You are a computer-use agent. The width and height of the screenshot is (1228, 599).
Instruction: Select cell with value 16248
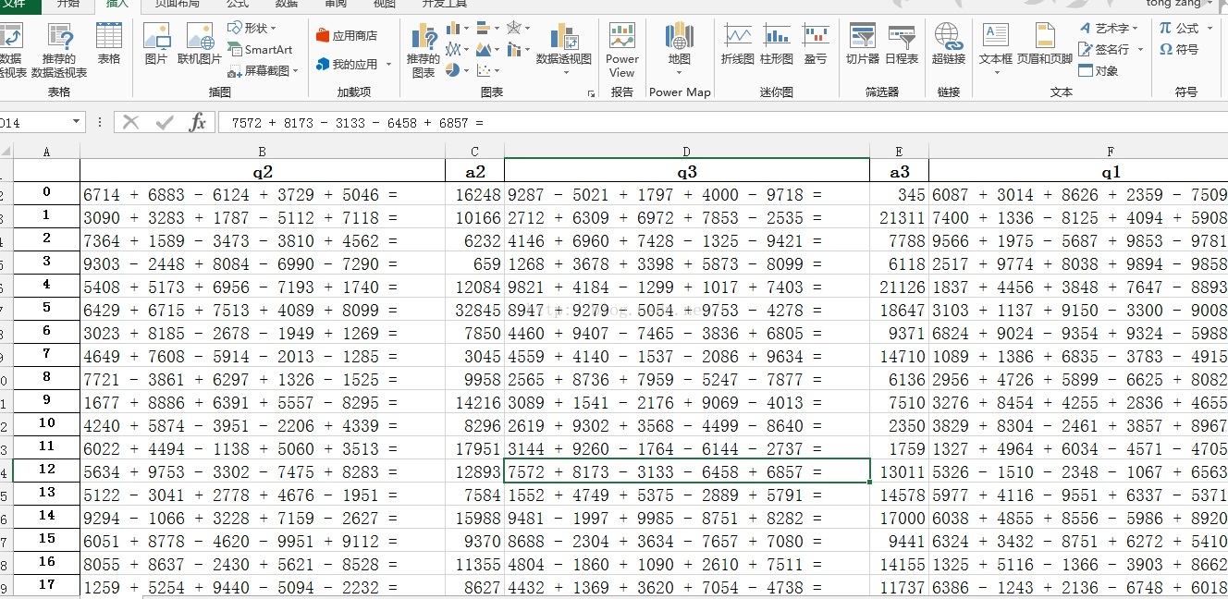(474, 194)
